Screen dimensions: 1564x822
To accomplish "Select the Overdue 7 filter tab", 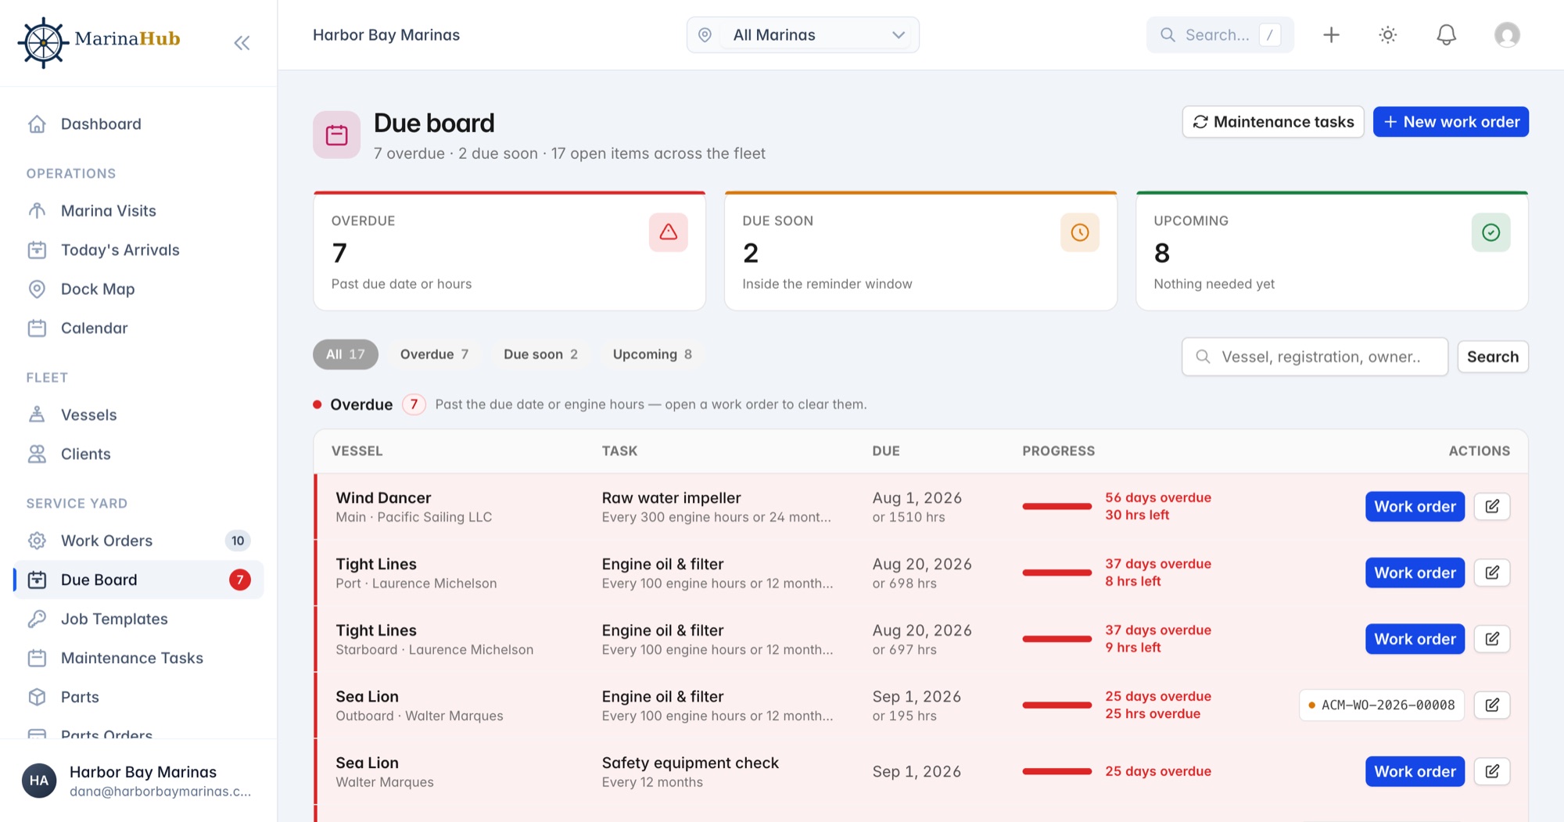I will [434, 354].
